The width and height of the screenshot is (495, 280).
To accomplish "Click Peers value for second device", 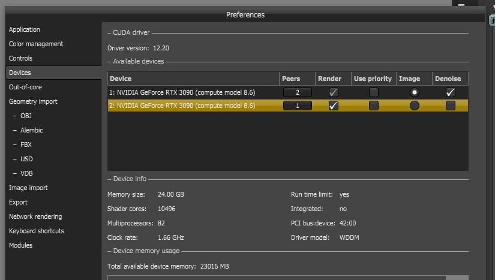I will (x=298, y=106).
